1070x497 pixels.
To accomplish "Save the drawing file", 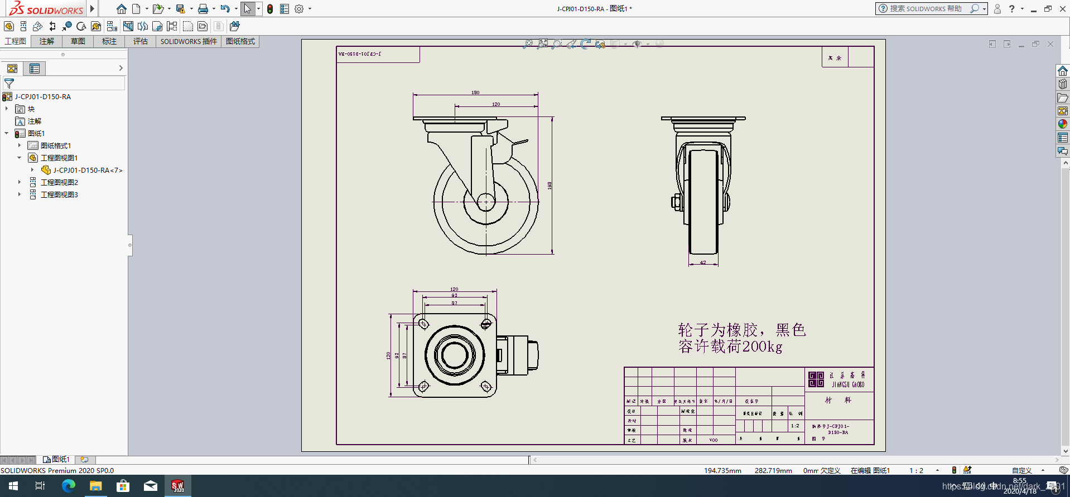I will tap(180, 9).
